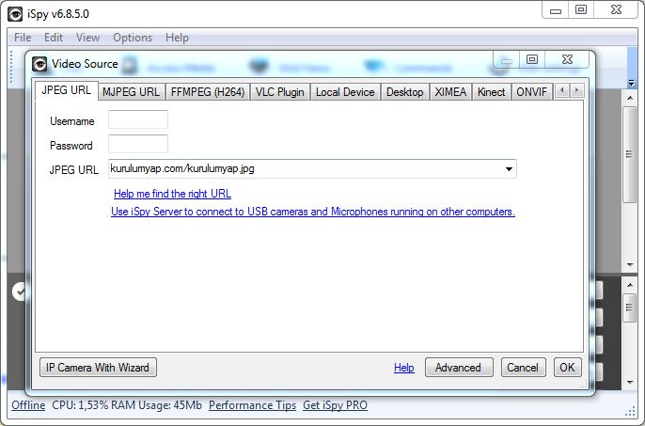Screen dimensions: 645x426
Task: Switch to the Kinect tab
Action: pos(491,92)
